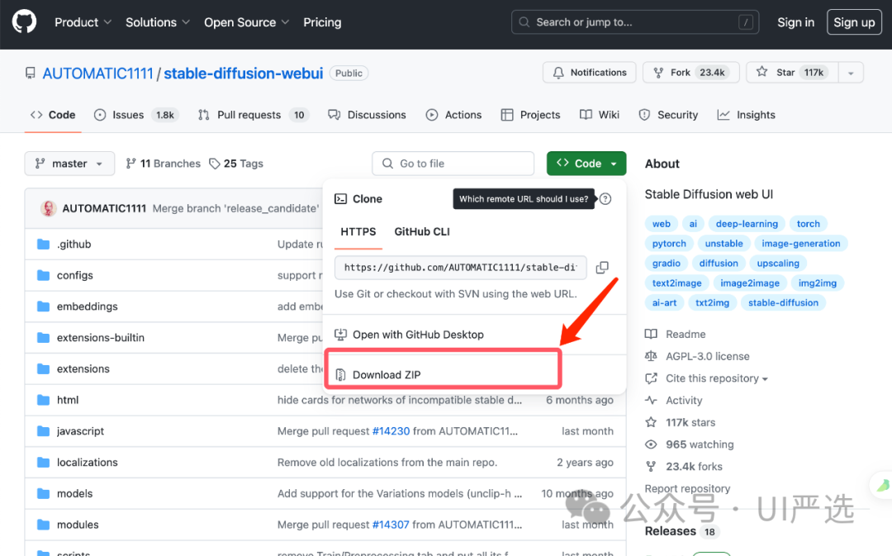Image resolution: width=892 pixels, height=556 pixels.
Task: Go to the Pricing page
Action: tap(322, 22)
